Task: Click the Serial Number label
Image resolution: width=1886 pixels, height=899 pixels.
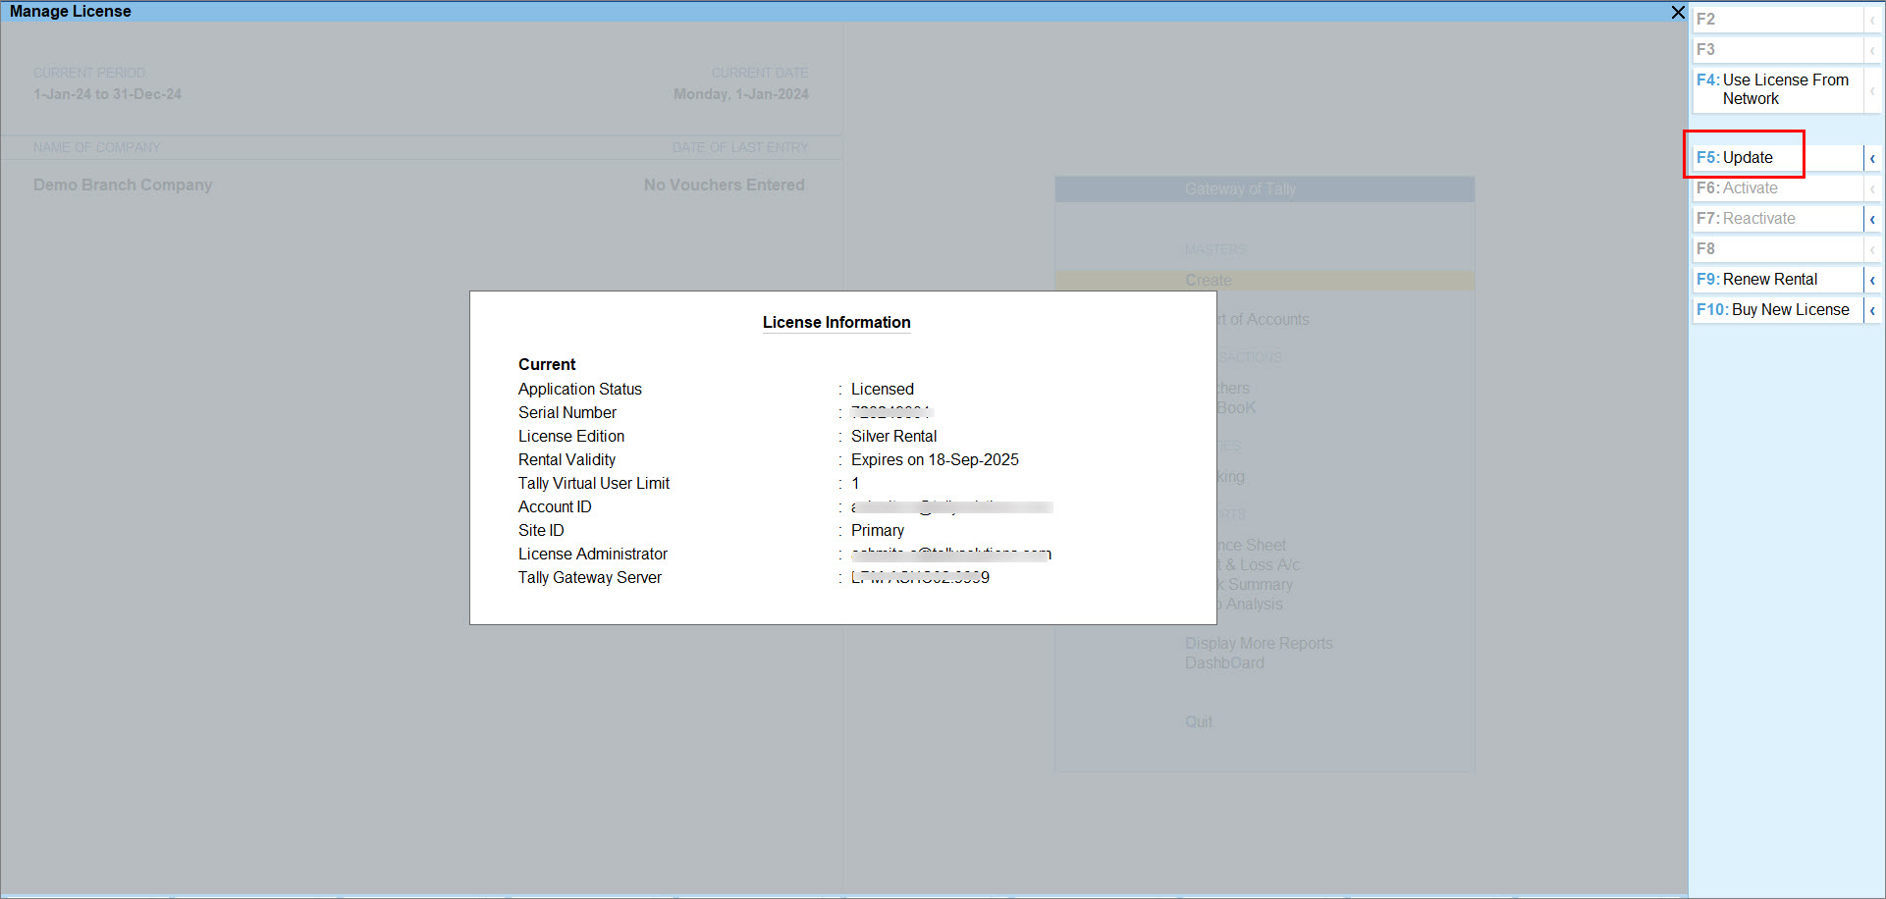Action: 567,413
